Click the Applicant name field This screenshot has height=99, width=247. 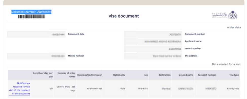(x=153, y=42)
